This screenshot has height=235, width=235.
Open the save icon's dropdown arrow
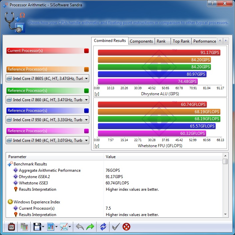point(43,227)
